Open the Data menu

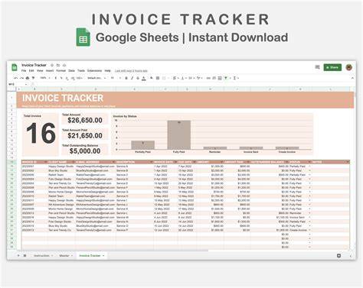tap(71, 71)
